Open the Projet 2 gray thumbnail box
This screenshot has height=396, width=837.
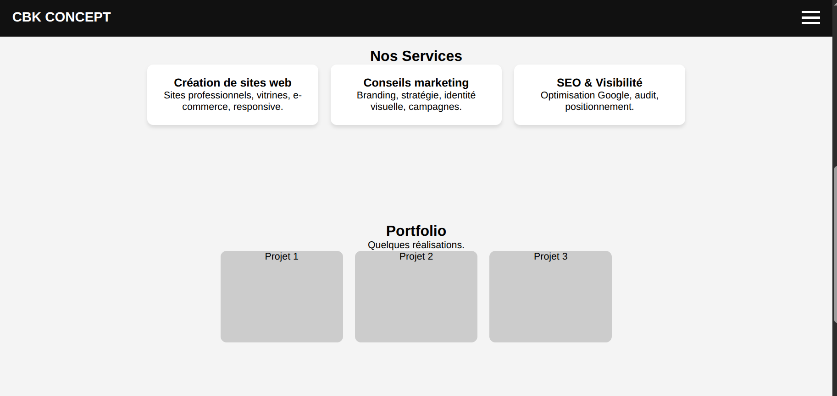pos(416,302)
